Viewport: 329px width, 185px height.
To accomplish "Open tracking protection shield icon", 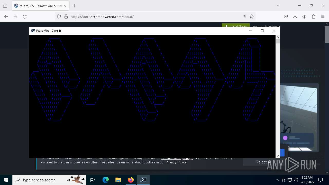I will click(x=59, y=16).
